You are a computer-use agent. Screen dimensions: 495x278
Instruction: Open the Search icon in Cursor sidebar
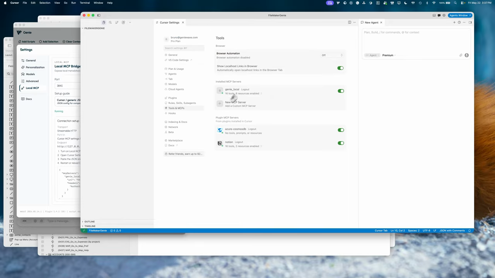point(110,22)
